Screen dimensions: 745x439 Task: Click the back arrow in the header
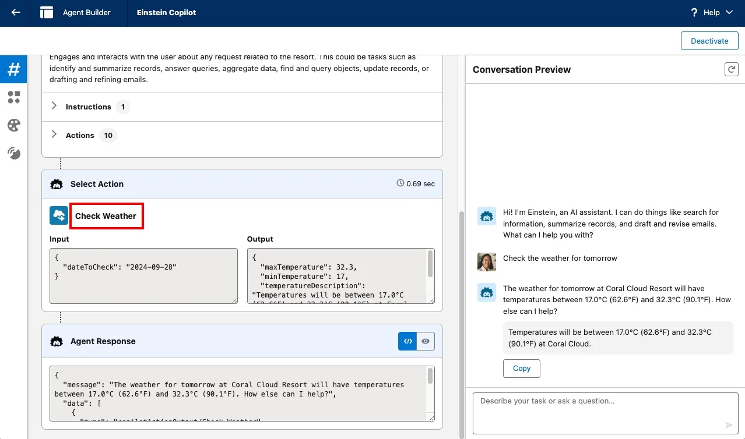pyautogui.click(x=16, y=12)
